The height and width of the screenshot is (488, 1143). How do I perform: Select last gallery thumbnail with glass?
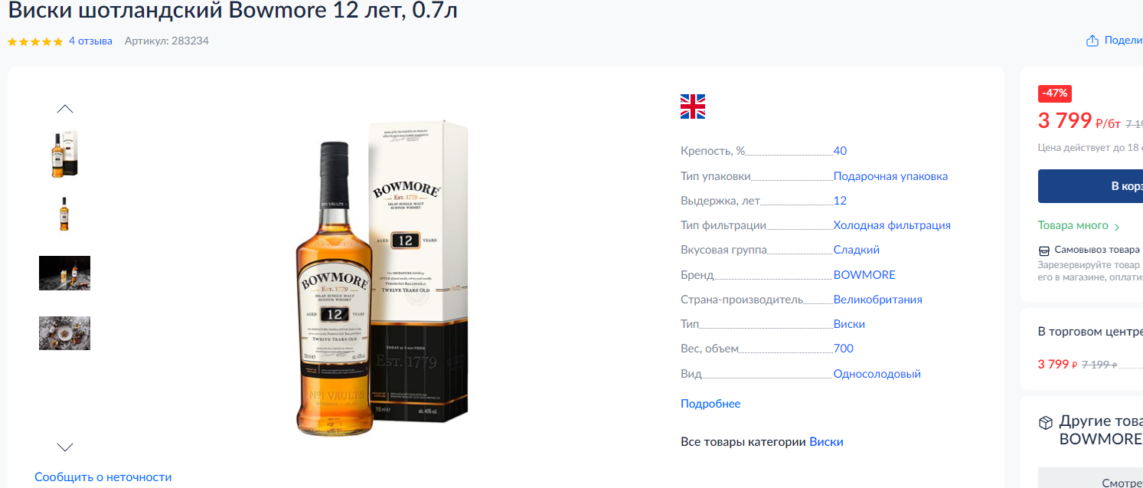click(65, 333)
